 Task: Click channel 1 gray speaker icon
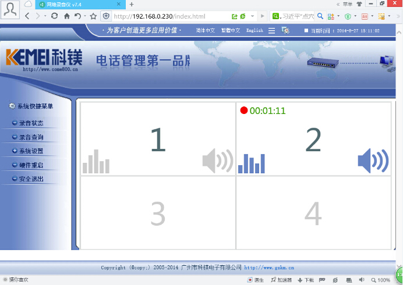point(218,161)
